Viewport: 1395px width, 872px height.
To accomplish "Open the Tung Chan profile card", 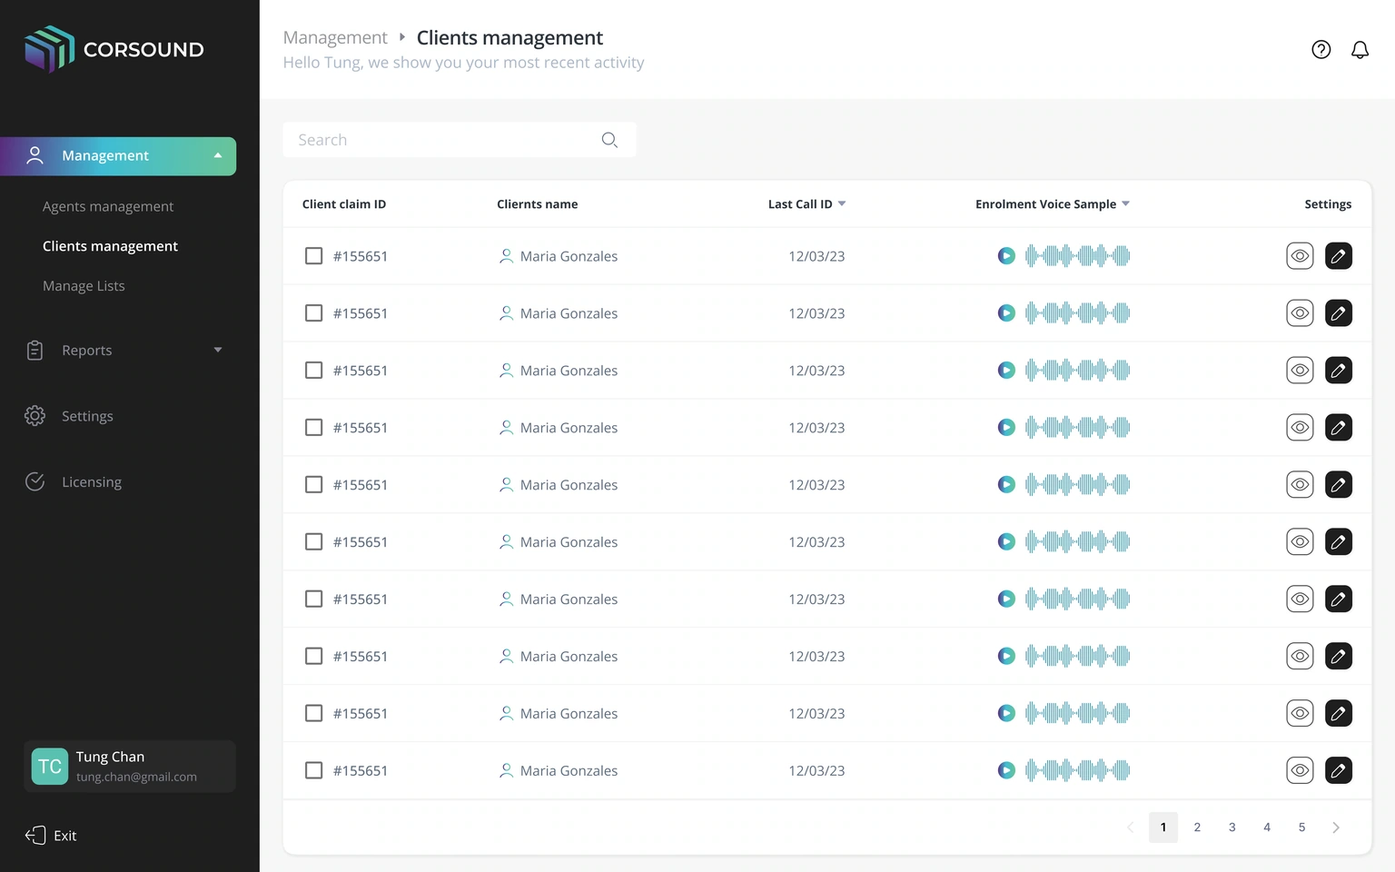I will 130,767.
